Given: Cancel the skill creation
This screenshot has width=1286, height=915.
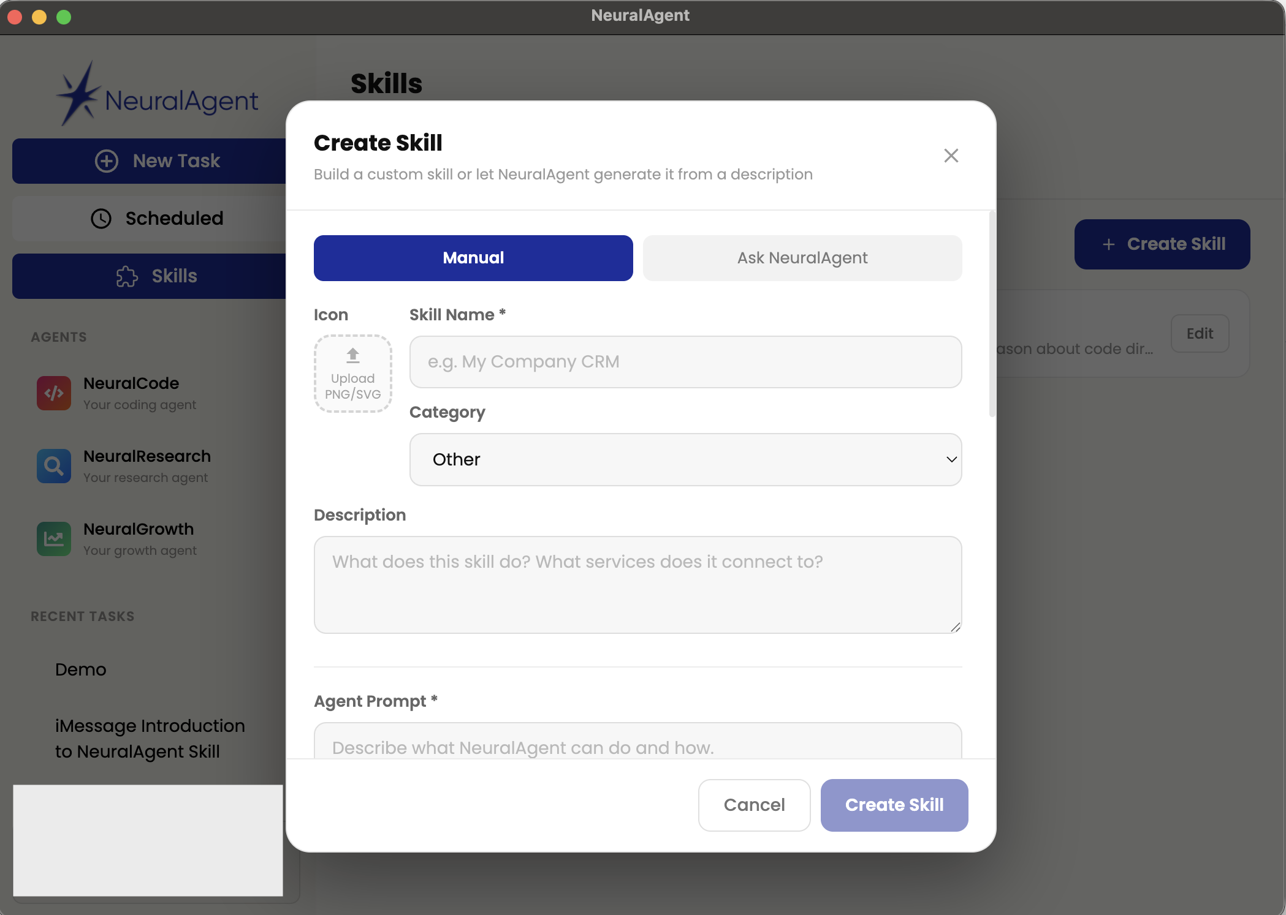Looking at the screenshot, I should (754, 805).
